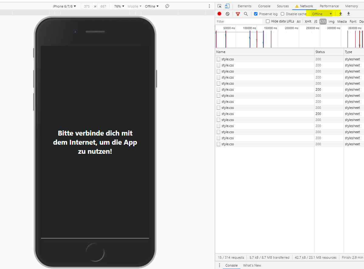
Task: Click the 5.7 kB / 8.7 MB transferred text
Action: coord(269,257)
